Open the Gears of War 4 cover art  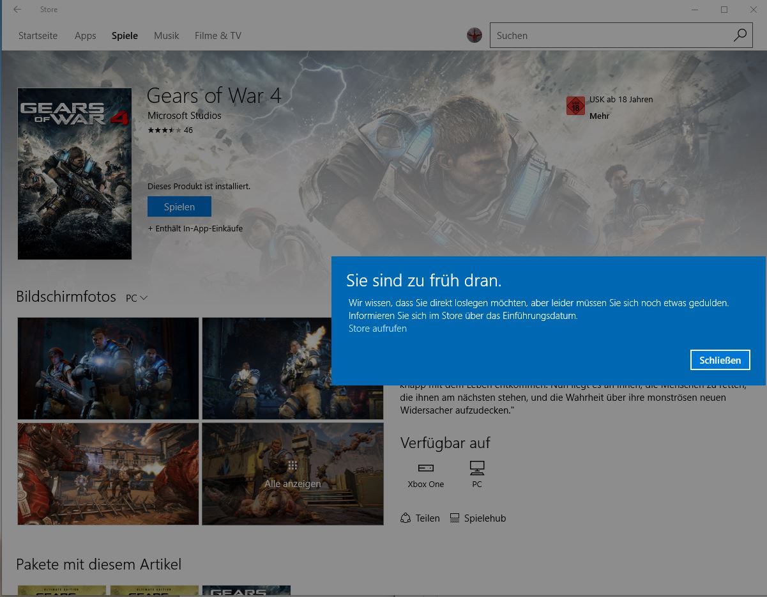click(x=75, y=174)
